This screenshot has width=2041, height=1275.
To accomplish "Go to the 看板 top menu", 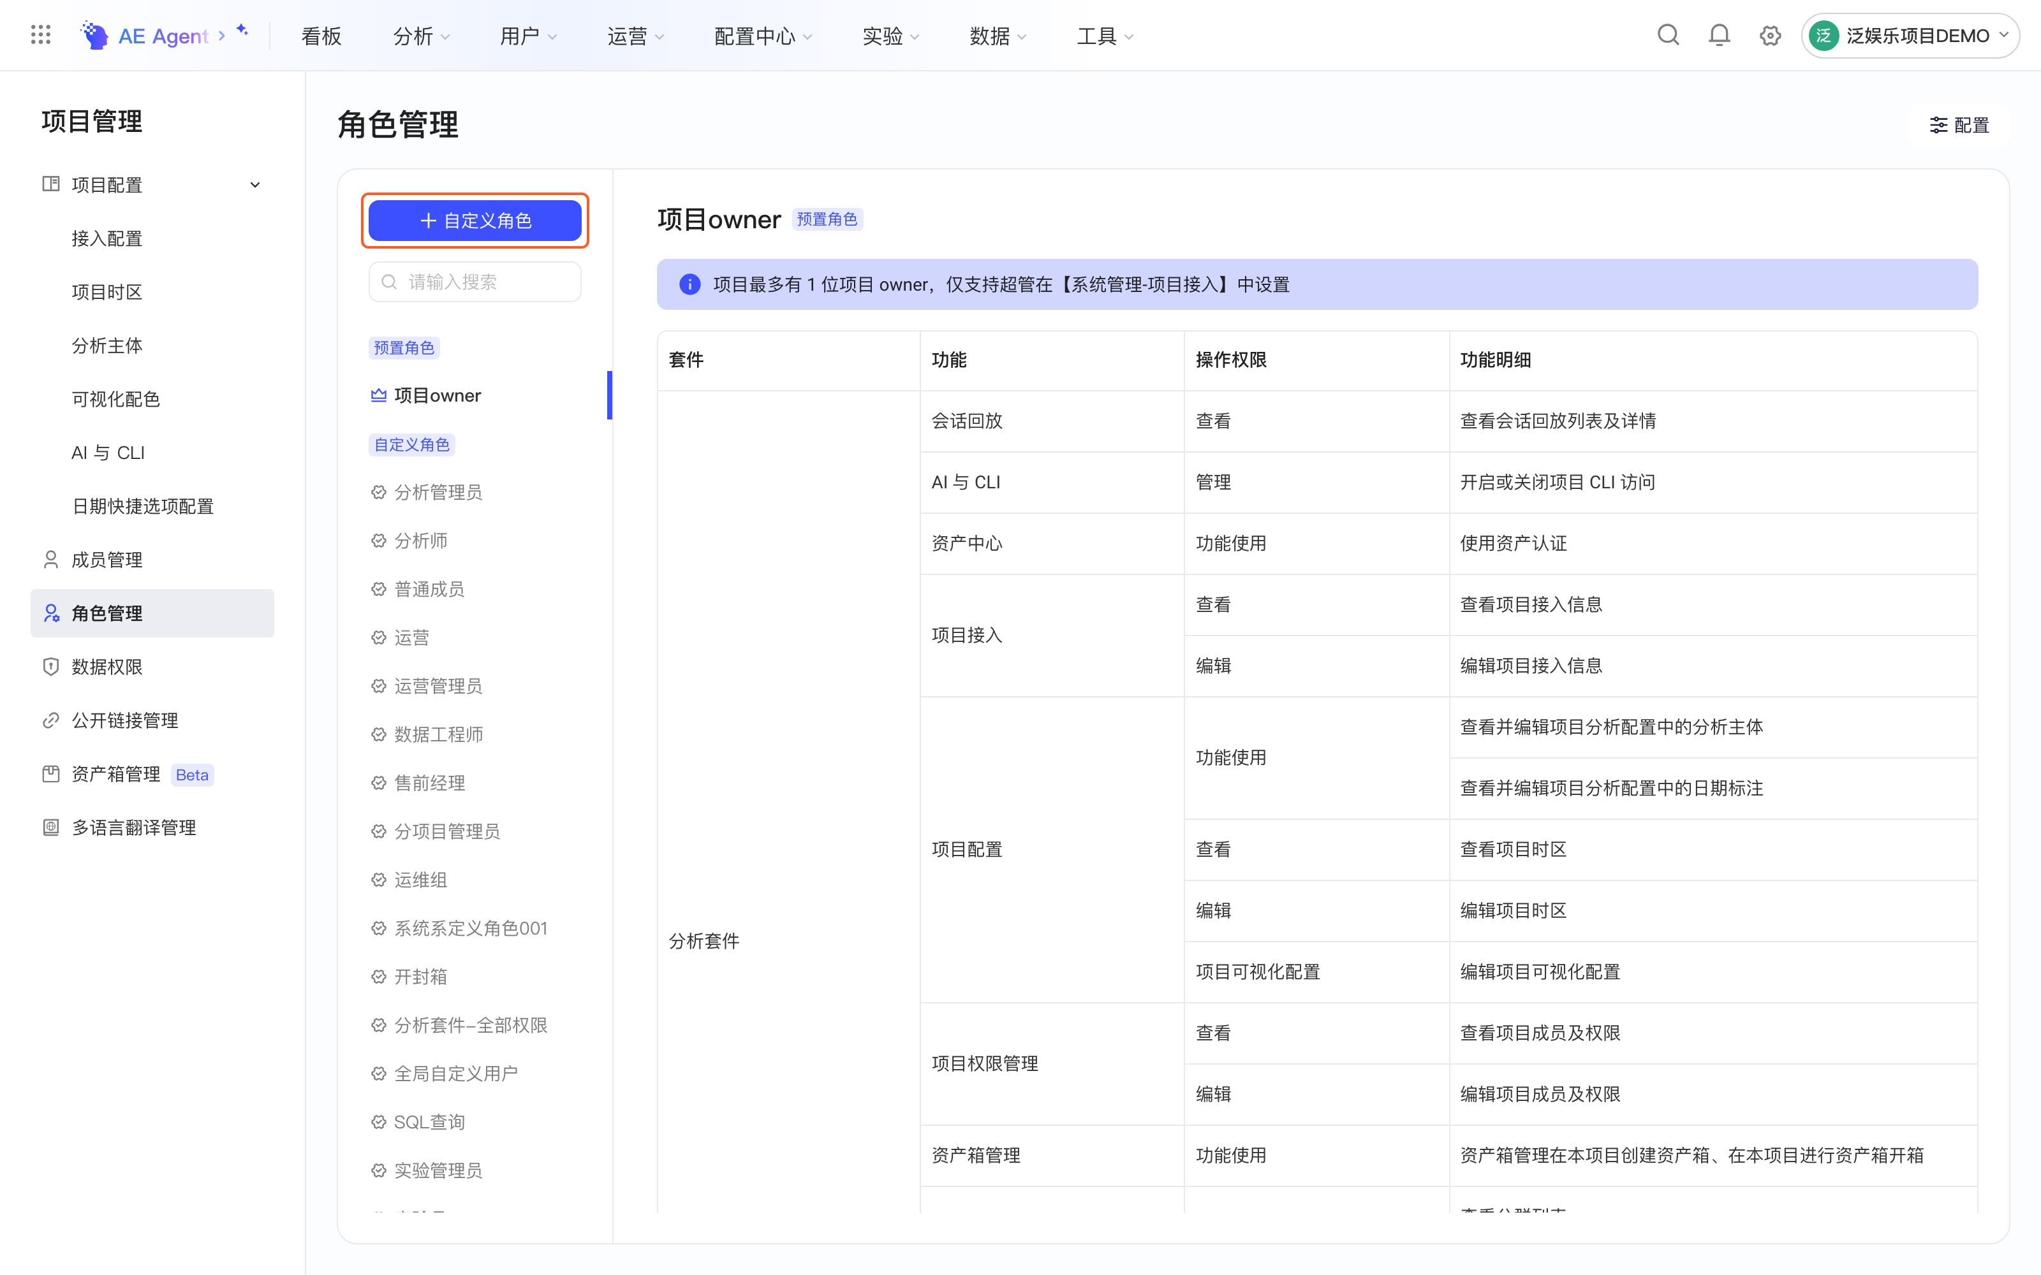I will pyautogui.click(x=321, y=36).
